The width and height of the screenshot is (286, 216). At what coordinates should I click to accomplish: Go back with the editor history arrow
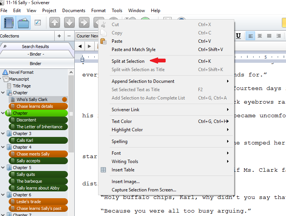80,46
